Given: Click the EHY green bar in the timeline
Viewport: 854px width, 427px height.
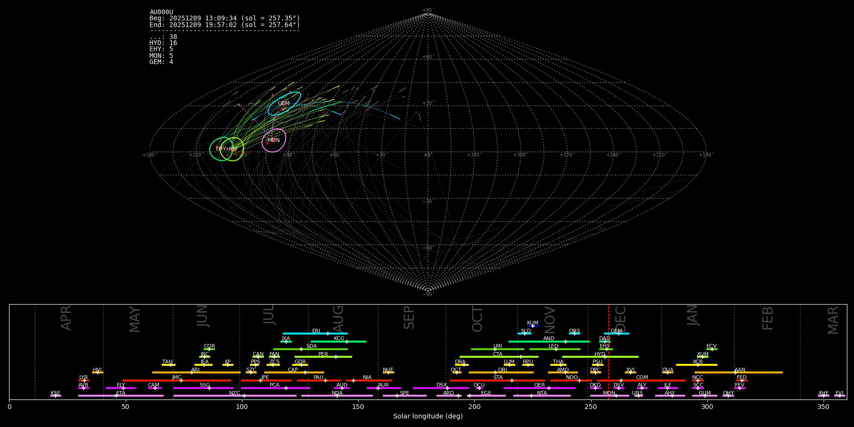Looking at the screenshot, I should [x=606, y=349].
